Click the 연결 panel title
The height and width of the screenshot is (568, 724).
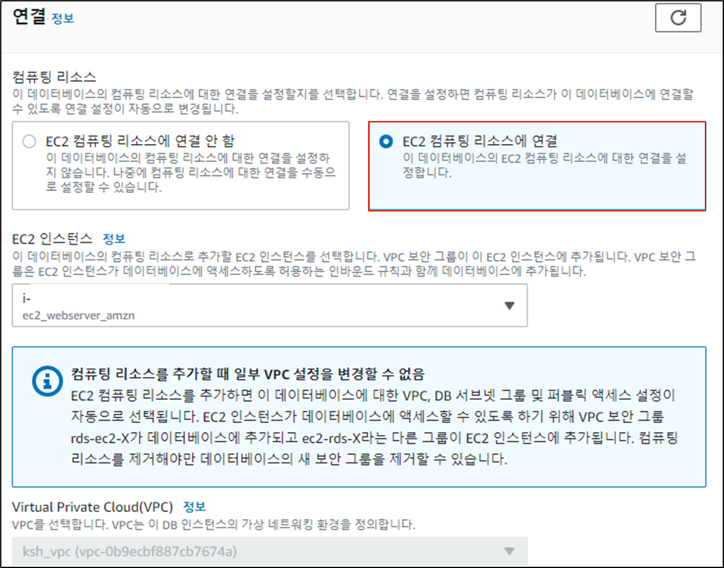click(28, 17)
